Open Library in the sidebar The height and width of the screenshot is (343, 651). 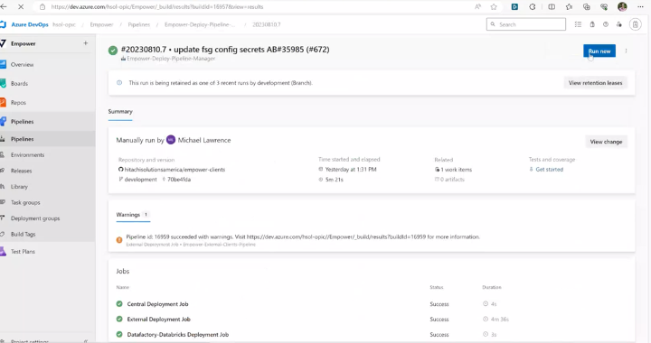click(x=19, y=187)
